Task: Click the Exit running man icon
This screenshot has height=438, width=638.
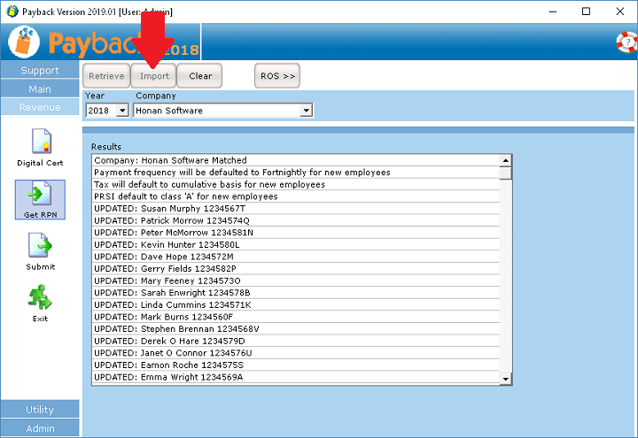Action: point(40,296)
